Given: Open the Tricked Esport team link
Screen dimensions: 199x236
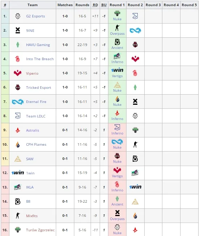Looking at the screenshot, I should coord(38,88).
